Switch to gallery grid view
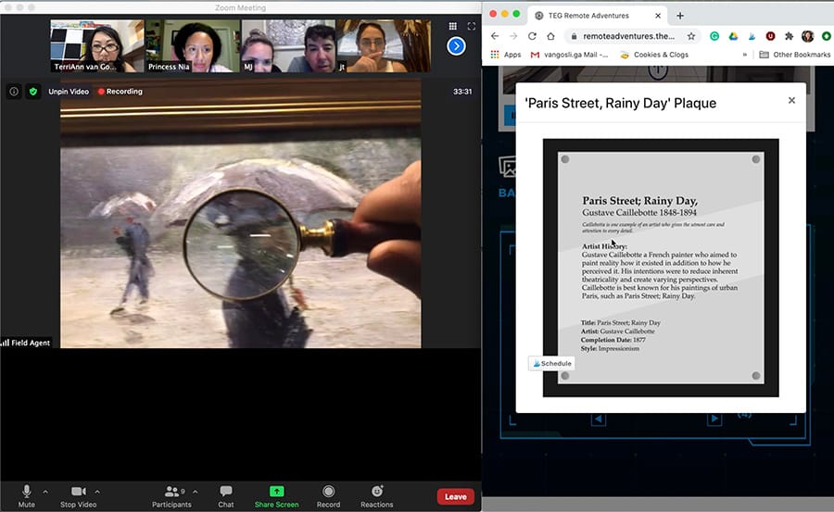Viewport: 834px width, 512px height. 452,26
